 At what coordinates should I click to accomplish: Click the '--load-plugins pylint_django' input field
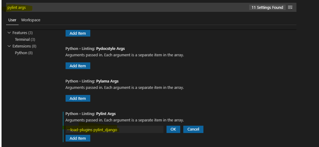click(x=114, y=129)
